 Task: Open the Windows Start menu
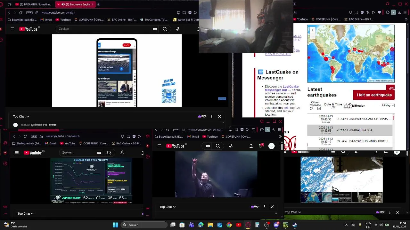point(115,225)
